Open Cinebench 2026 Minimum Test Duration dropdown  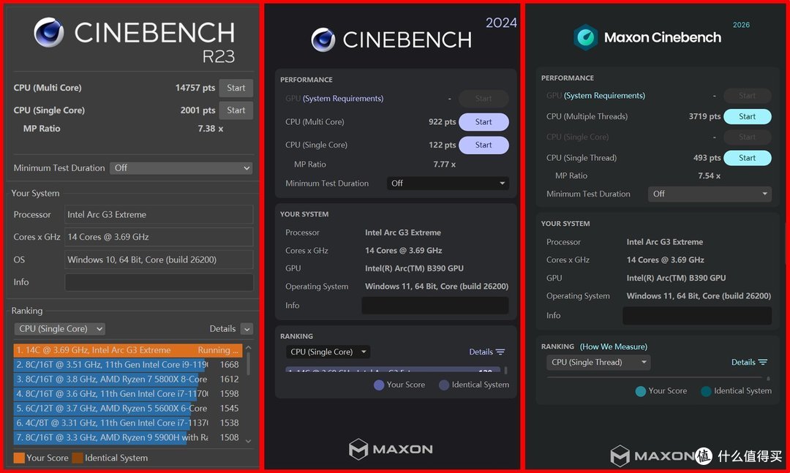[710, 194]
